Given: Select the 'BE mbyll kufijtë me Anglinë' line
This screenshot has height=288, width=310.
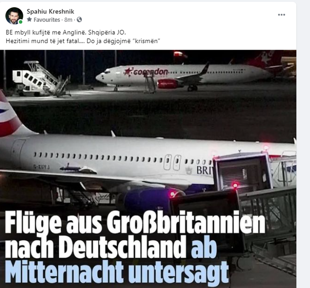Looking at the screenshot, I should [66, 32].
